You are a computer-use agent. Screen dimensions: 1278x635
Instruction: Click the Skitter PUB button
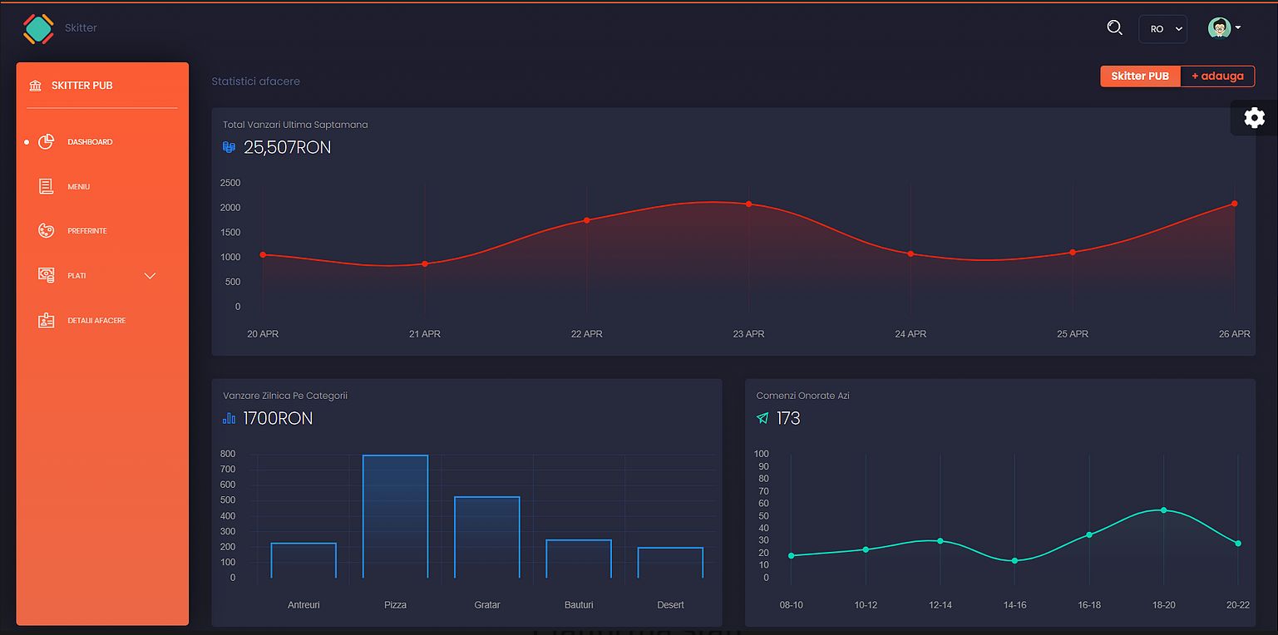[x=1139, y=76]
